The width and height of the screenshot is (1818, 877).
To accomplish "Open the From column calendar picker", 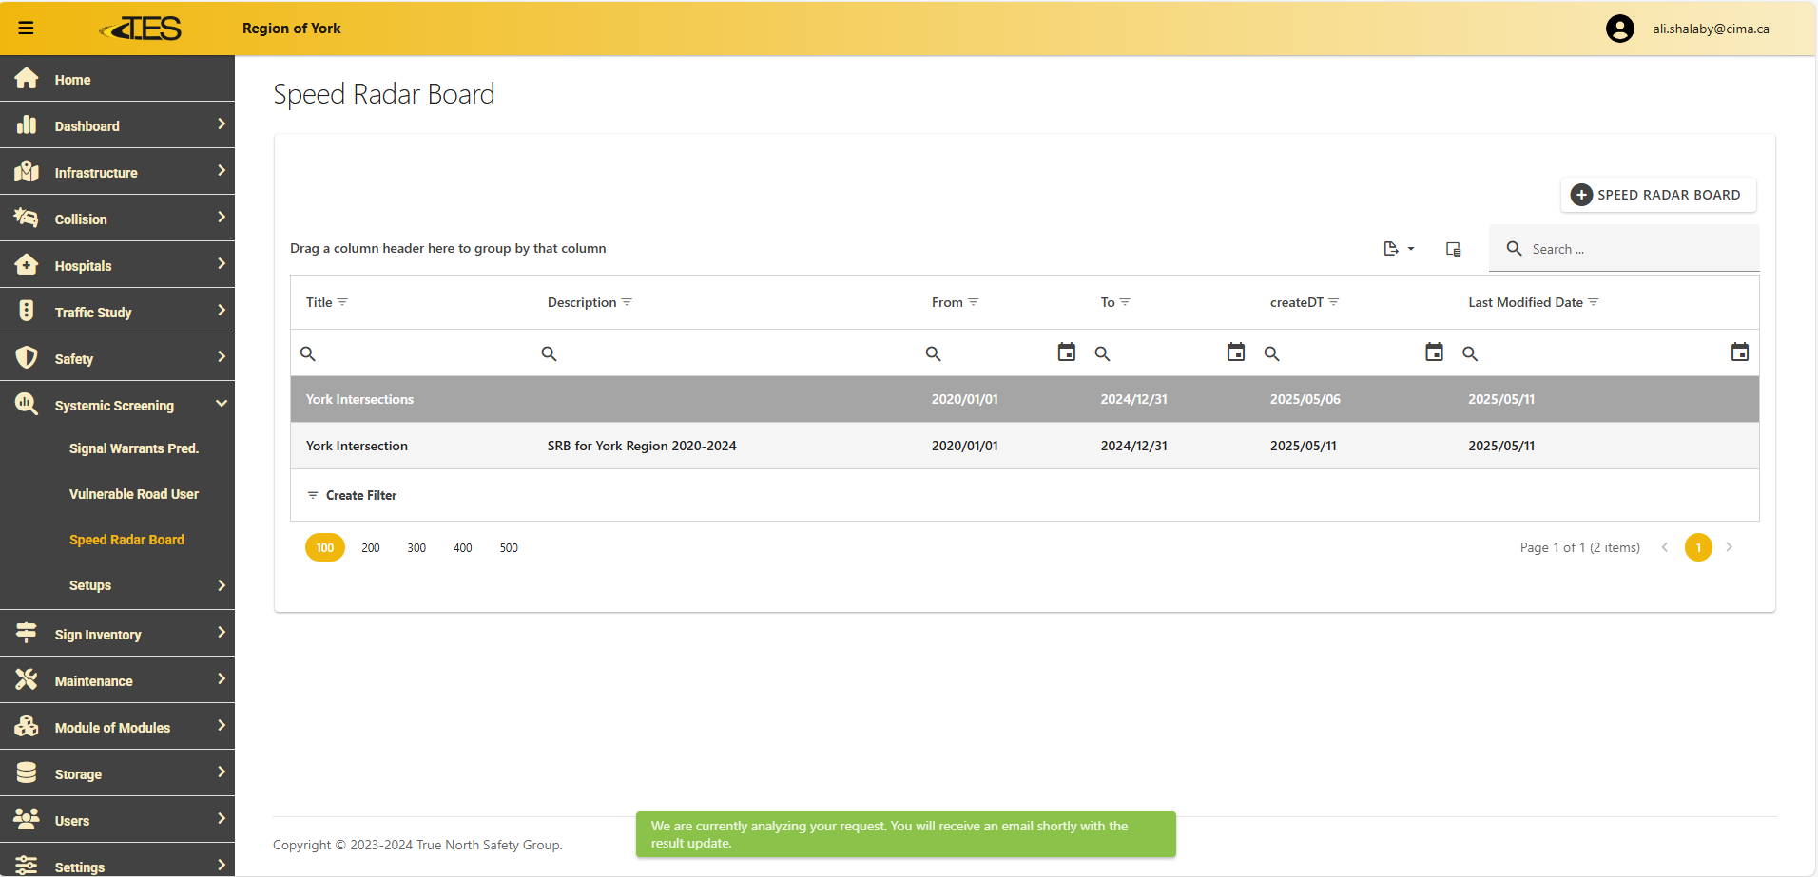I will point(1066,353).
